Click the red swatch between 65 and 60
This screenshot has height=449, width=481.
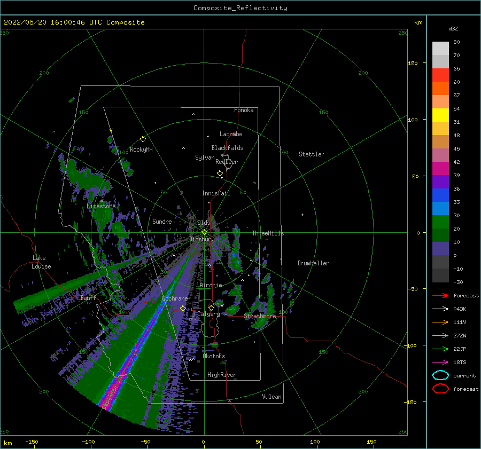tap(440, 75)
